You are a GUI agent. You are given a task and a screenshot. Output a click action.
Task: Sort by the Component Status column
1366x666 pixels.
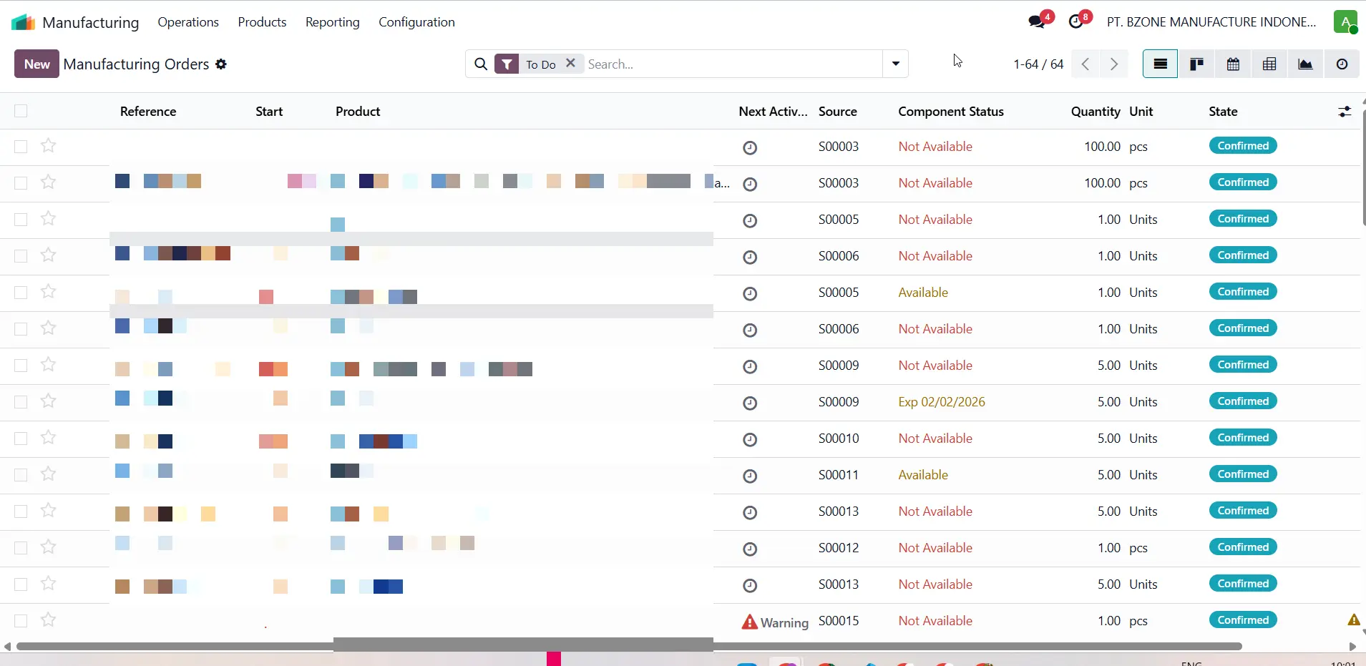tap(951, 112)
